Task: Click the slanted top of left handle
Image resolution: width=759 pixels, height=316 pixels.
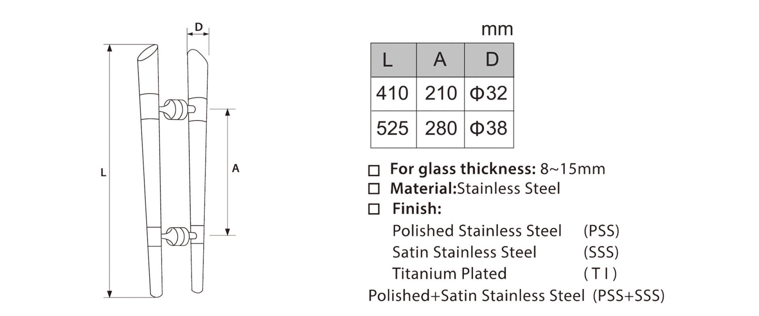Action: [147, 53]
